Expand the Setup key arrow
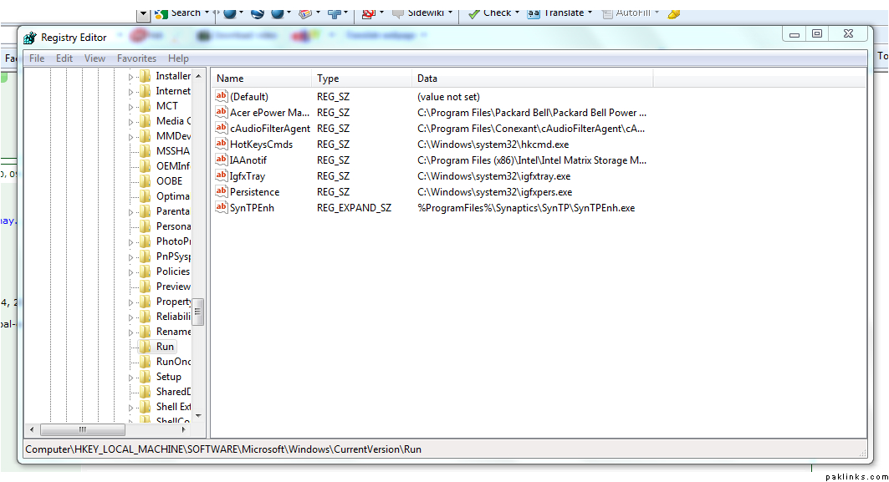This screenshot has height=482, width=889. [131, 378]
